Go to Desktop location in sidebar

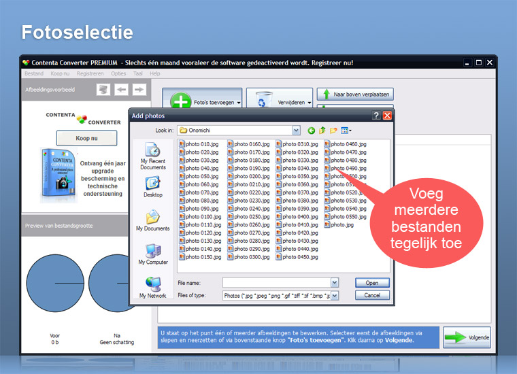click(153, 187)
